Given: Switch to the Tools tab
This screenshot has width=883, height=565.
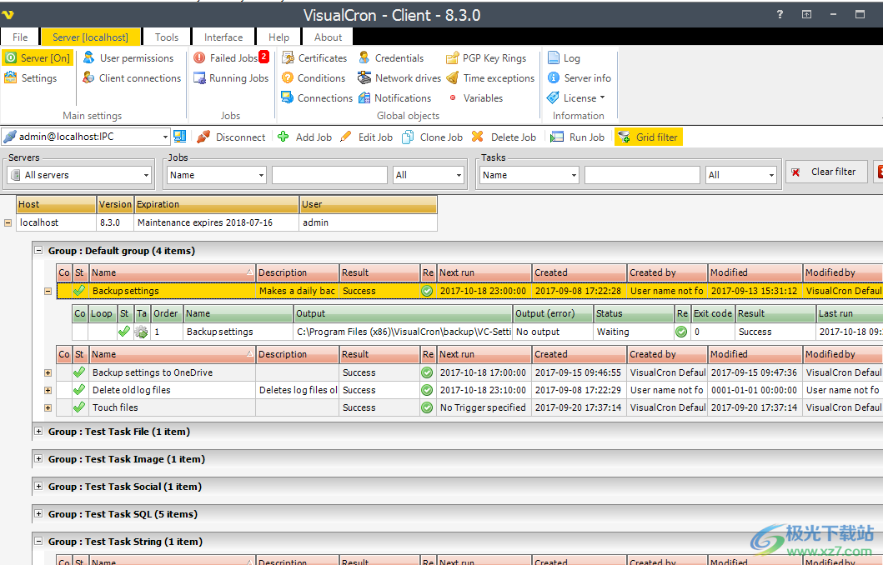Looking at the screenshot, I should click(x=167, y=37).
